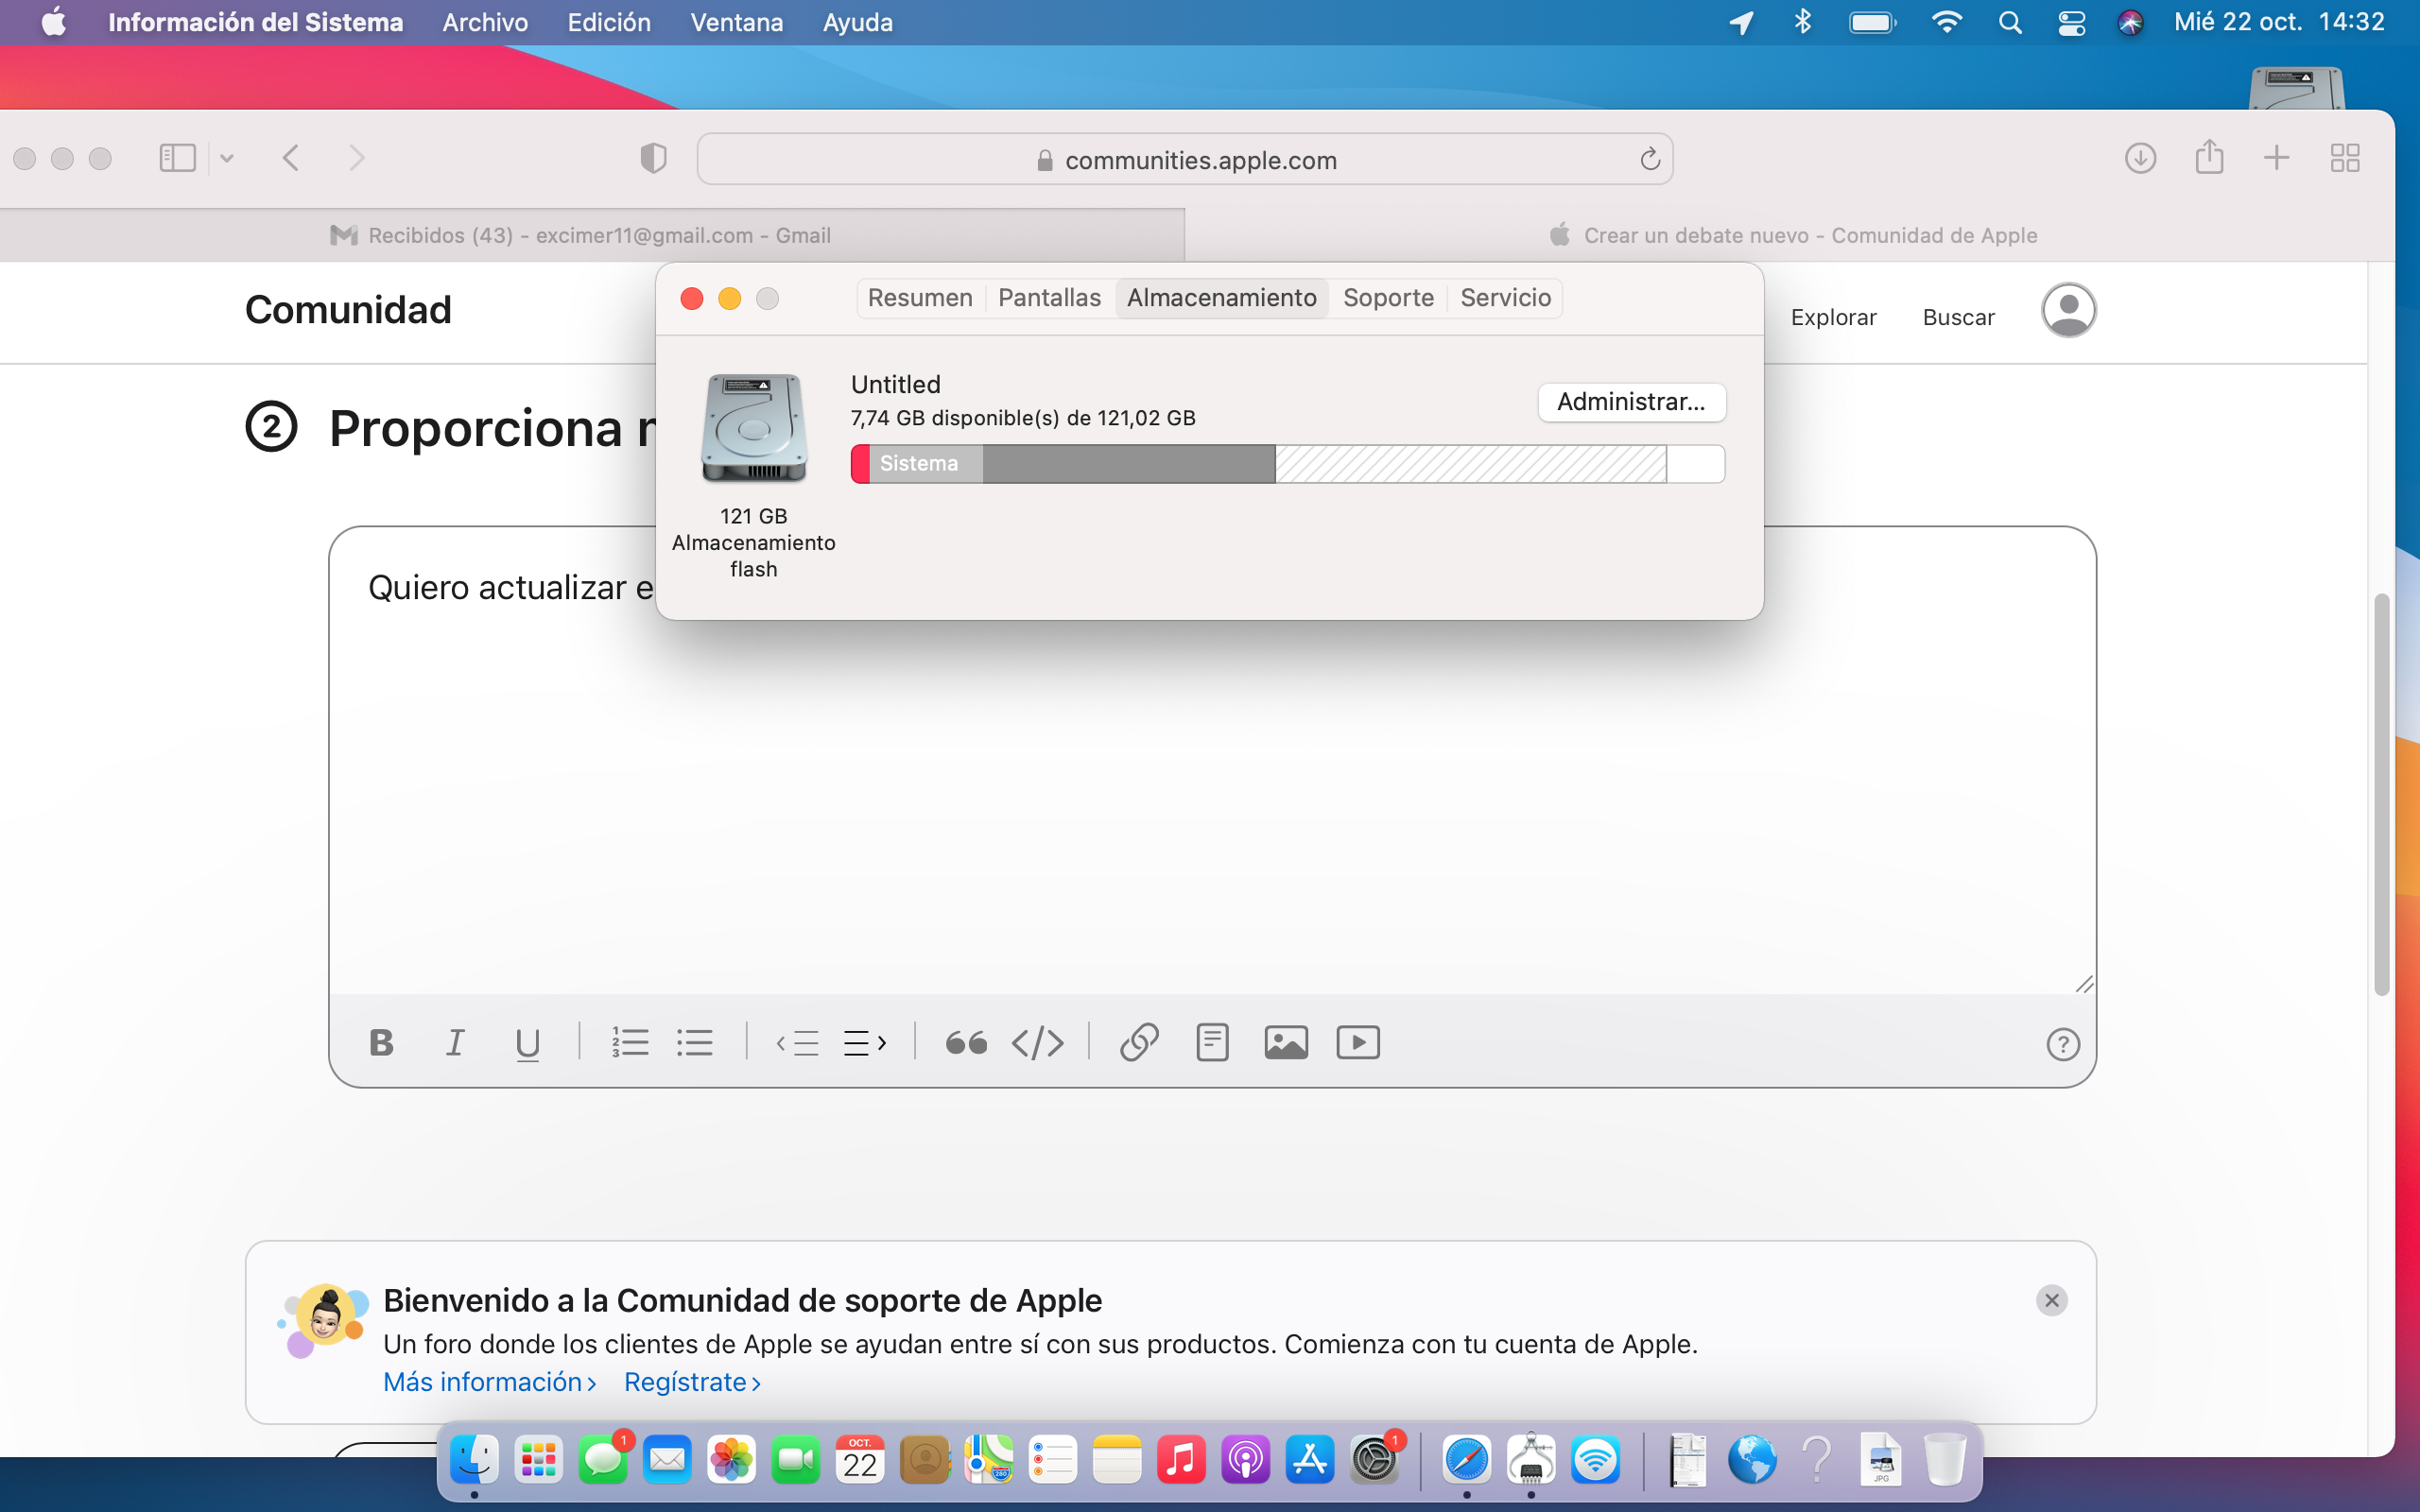Toggle underline formatting
This screenshot has height=1512, width=2420.
(x=527, y=1043)
